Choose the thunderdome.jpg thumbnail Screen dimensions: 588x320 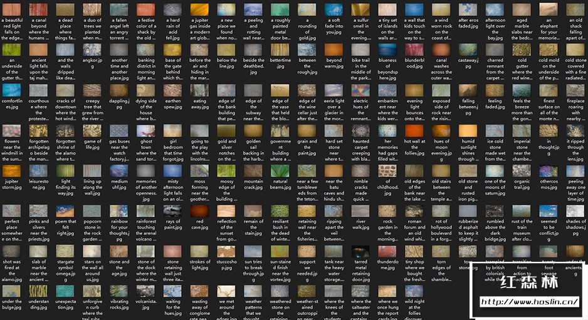point(387,252)
